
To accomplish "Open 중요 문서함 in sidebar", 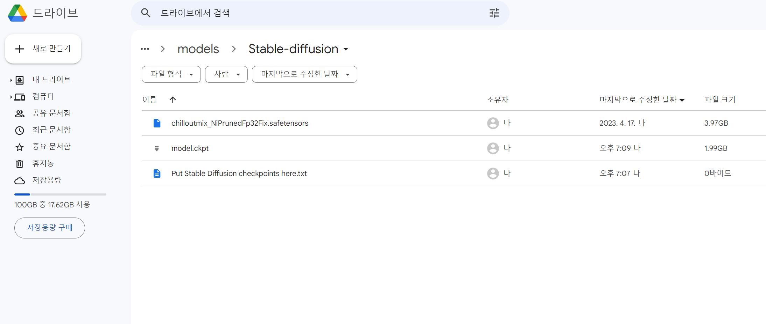I will [51, 147].
